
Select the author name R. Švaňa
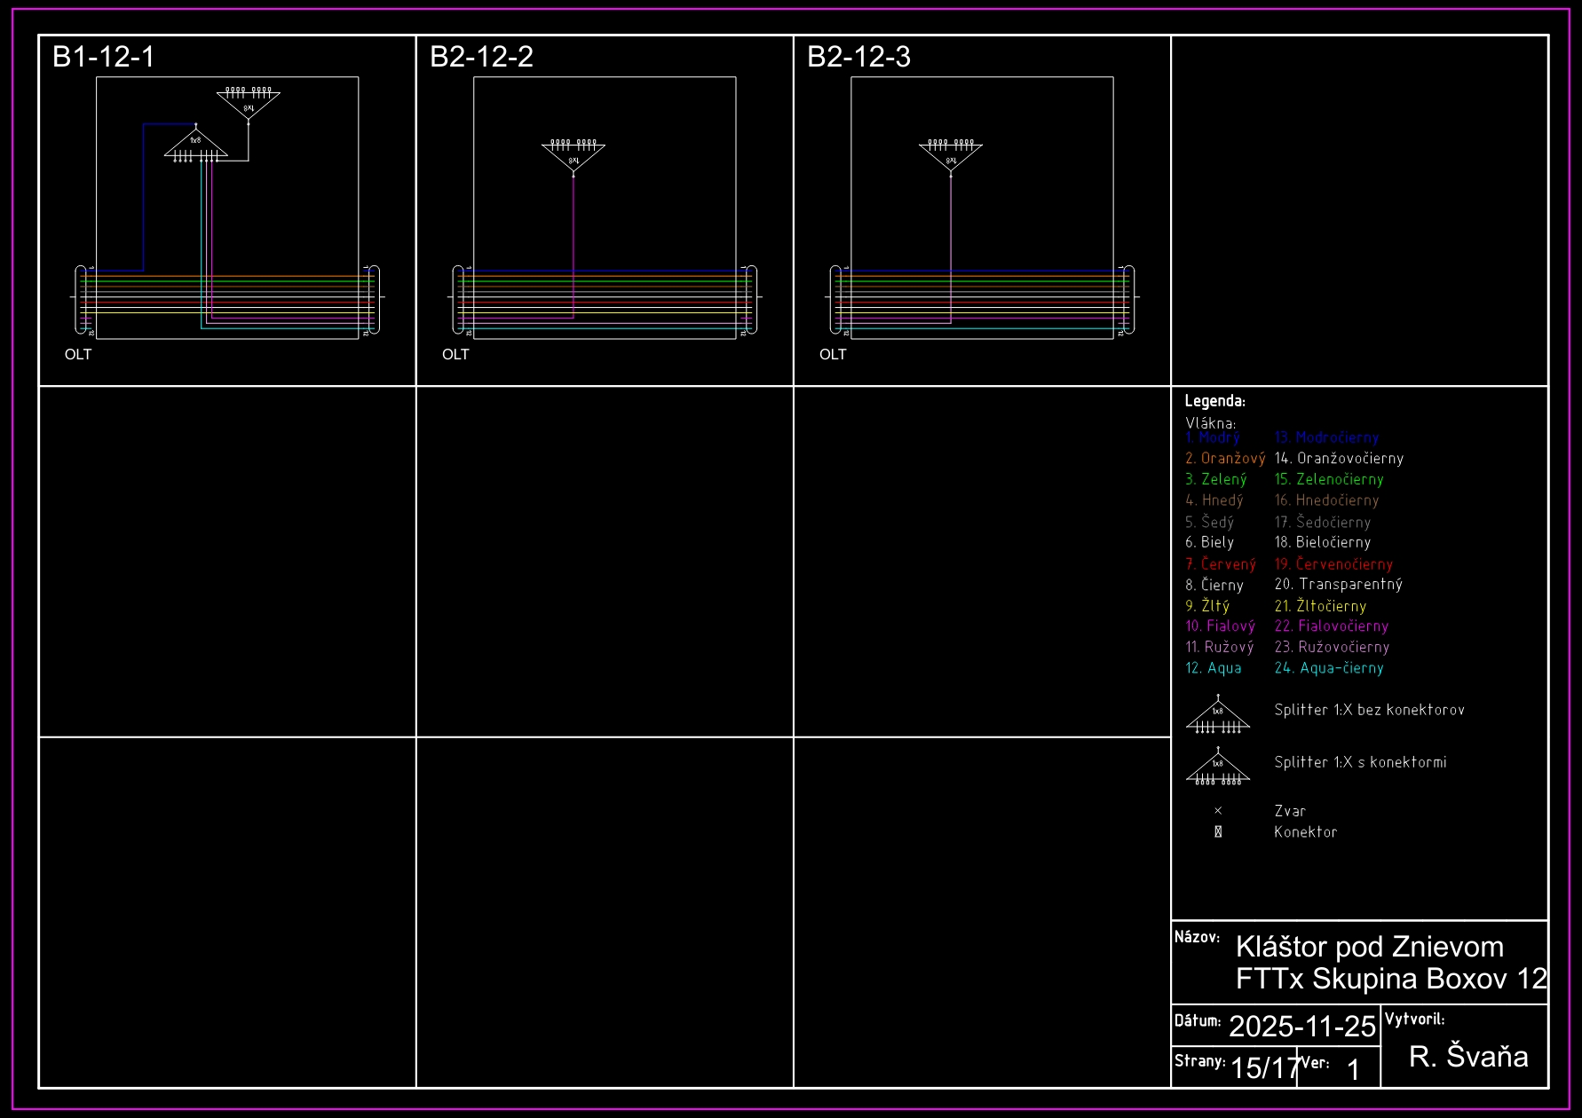[x=1468, y=1057]
